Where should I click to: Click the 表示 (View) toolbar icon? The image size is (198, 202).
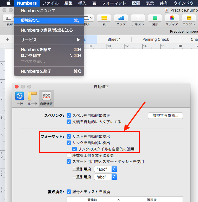(8, 18)
